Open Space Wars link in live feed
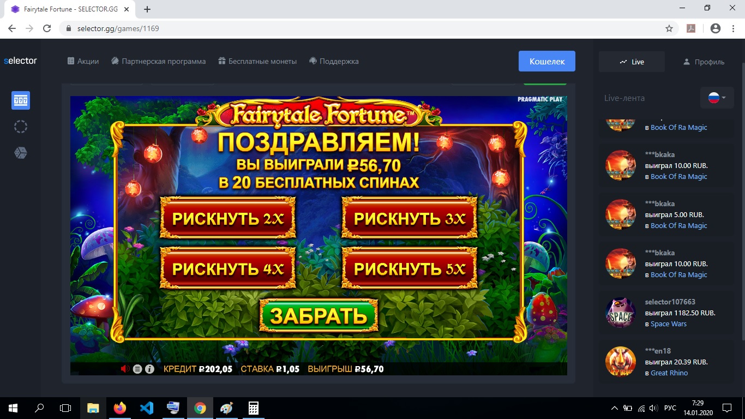 (669, 324)
